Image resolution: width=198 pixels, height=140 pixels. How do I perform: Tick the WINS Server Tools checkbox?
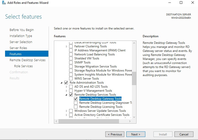coord(71,79)
